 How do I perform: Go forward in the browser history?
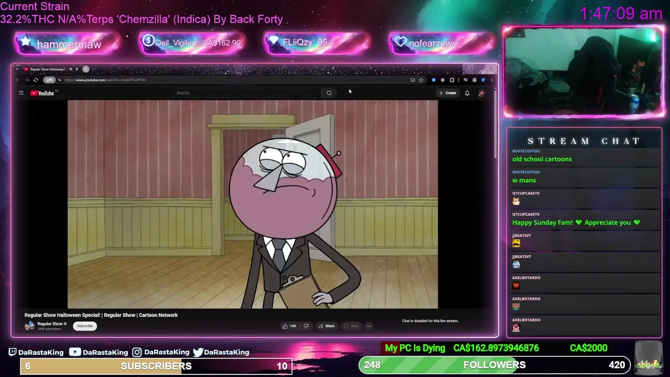[x=27, y=80]
